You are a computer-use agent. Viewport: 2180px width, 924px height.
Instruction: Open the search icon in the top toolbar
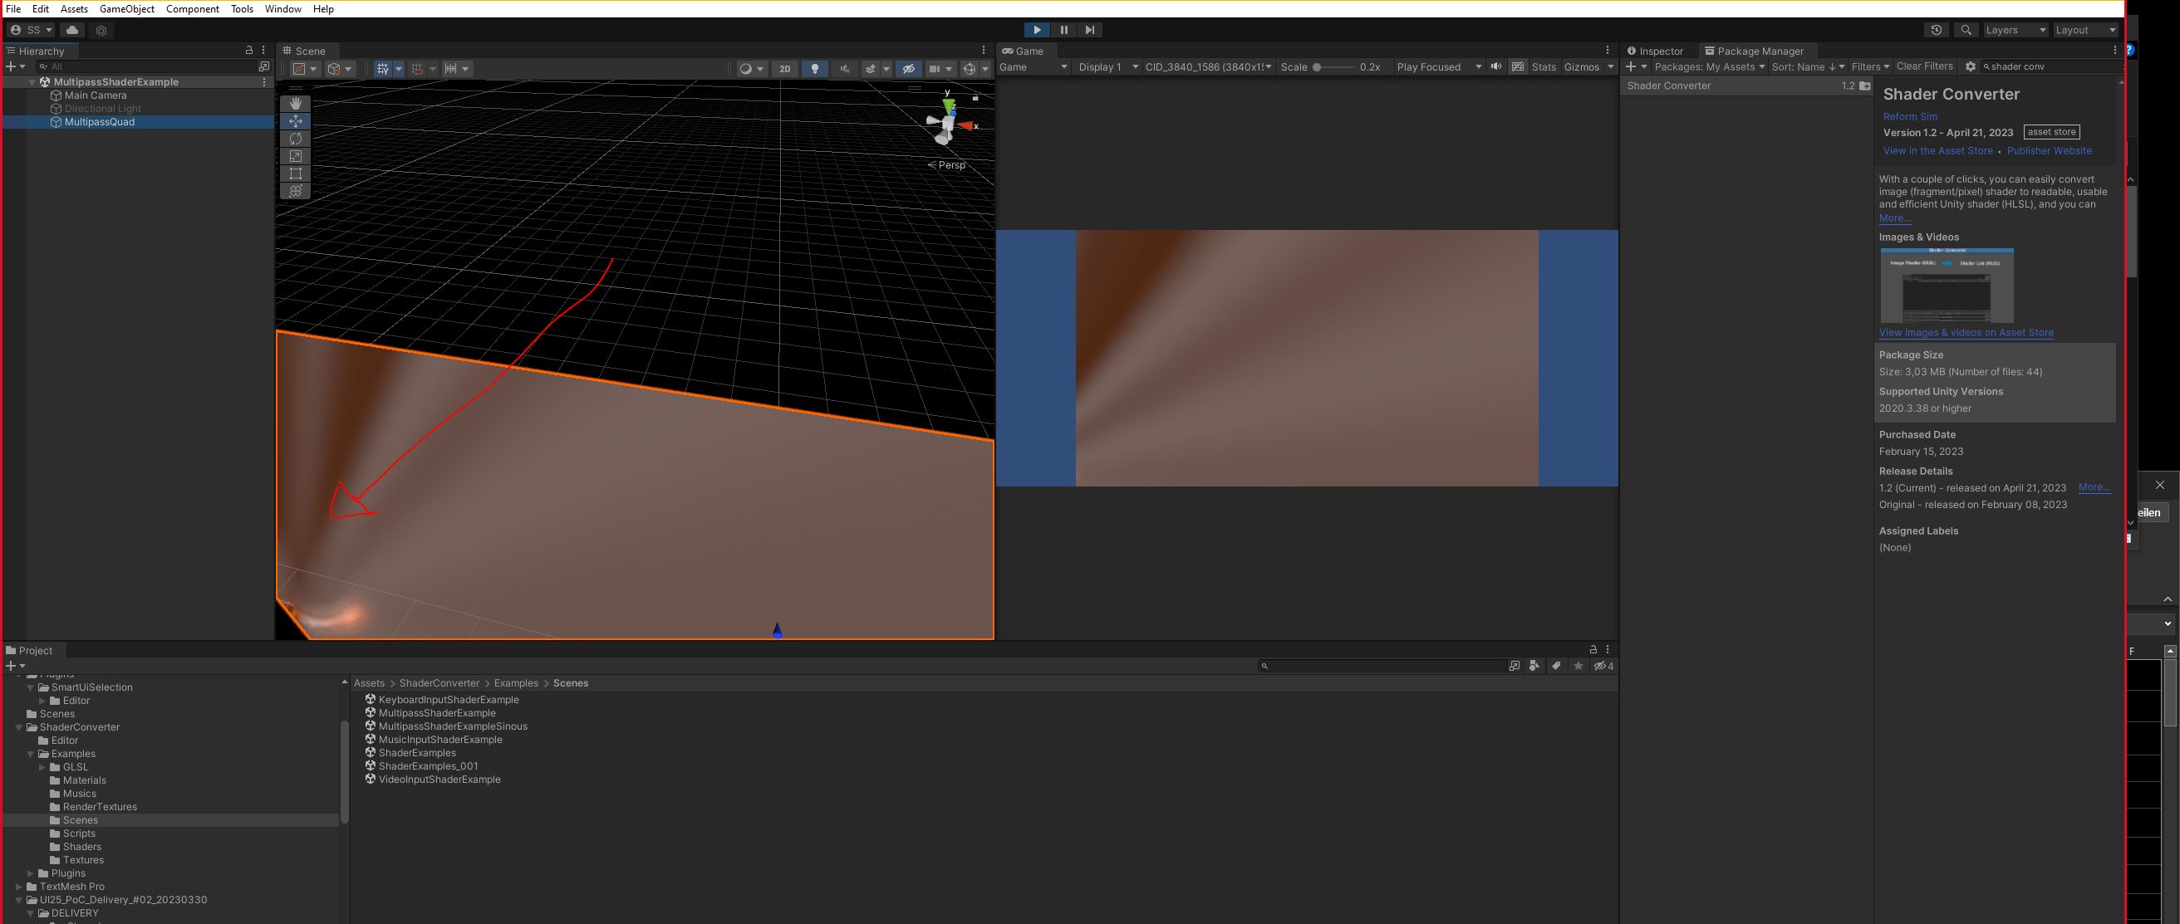(x=1966, y=30)
